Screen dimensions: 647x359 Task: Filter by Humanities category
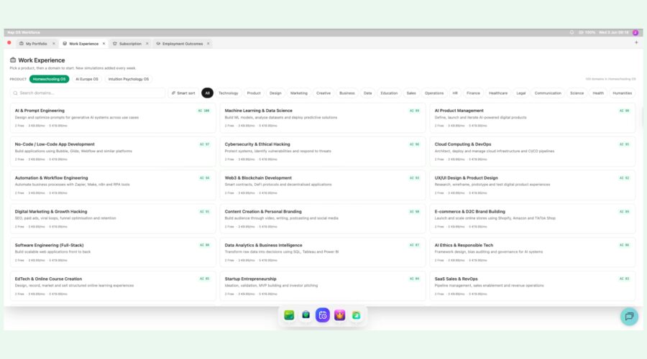pyautogui.click(x=623, y=93)
